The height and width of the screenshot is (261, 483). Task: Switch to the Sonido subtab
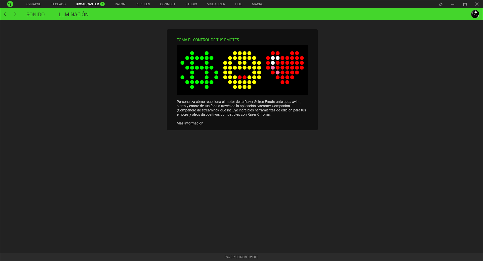[35, 15]
